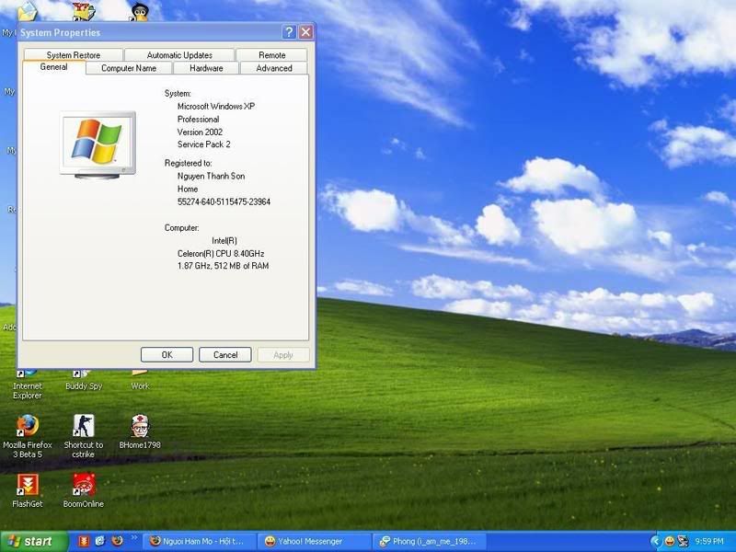Click 'Celeron(R) CPU 8.40GHz' text
736x552 pixels.
(x=221, y=254)
